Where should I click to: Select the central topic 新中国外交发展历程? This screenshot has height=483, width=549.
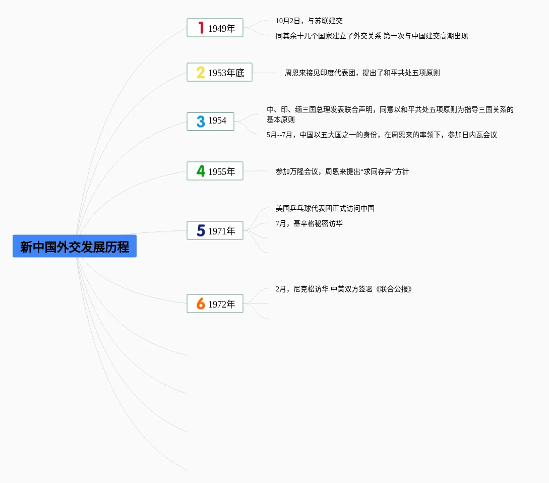pyautogui.click(x=75, y=247)
